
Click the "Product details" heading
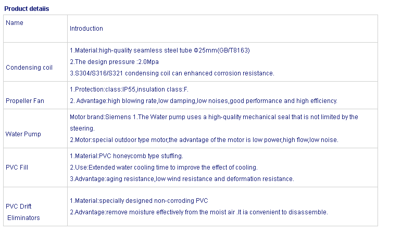coord(27,9)
